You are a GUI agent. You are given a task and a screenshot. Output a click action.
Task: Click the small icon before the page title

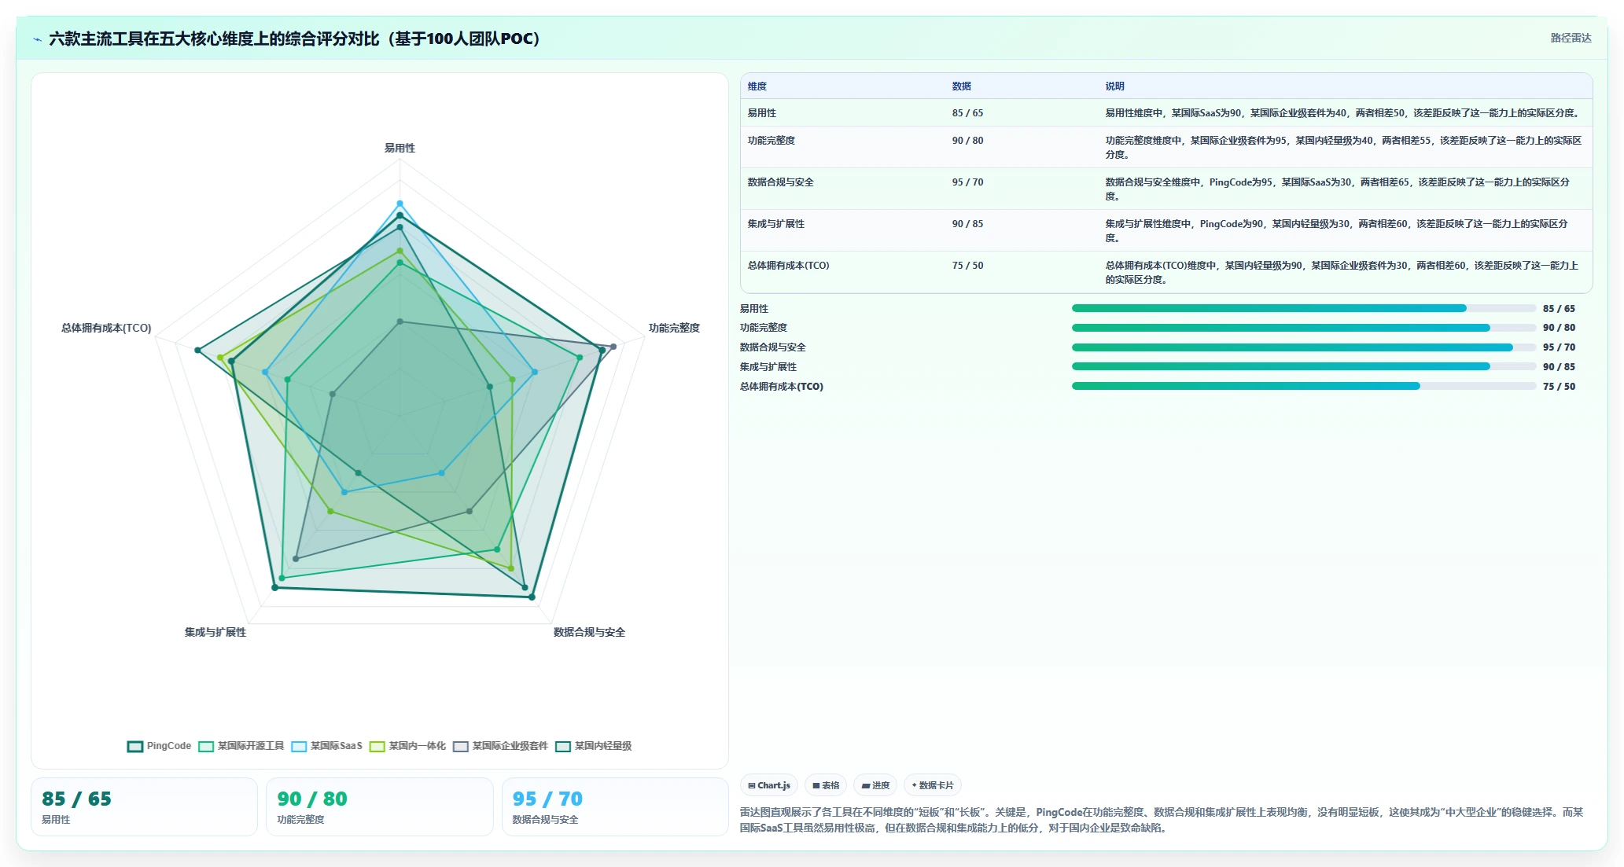pos(37,39)
